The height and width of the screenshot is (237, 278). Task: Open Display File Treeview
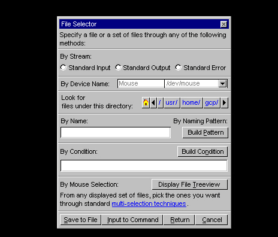189,184
